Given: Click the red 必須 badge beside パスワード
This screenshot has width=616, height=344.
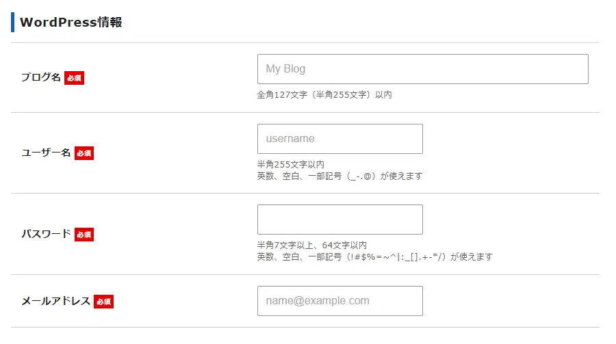Looking at the screenshot, I should [84, 235].
